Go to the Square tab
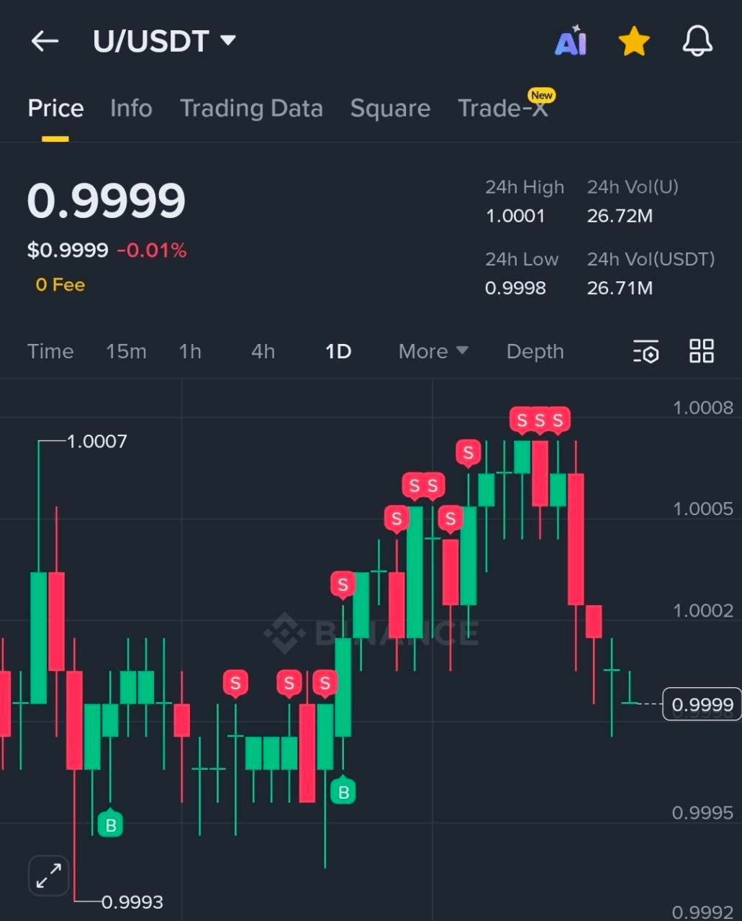742x921 pixels. [x=390, y=109]
